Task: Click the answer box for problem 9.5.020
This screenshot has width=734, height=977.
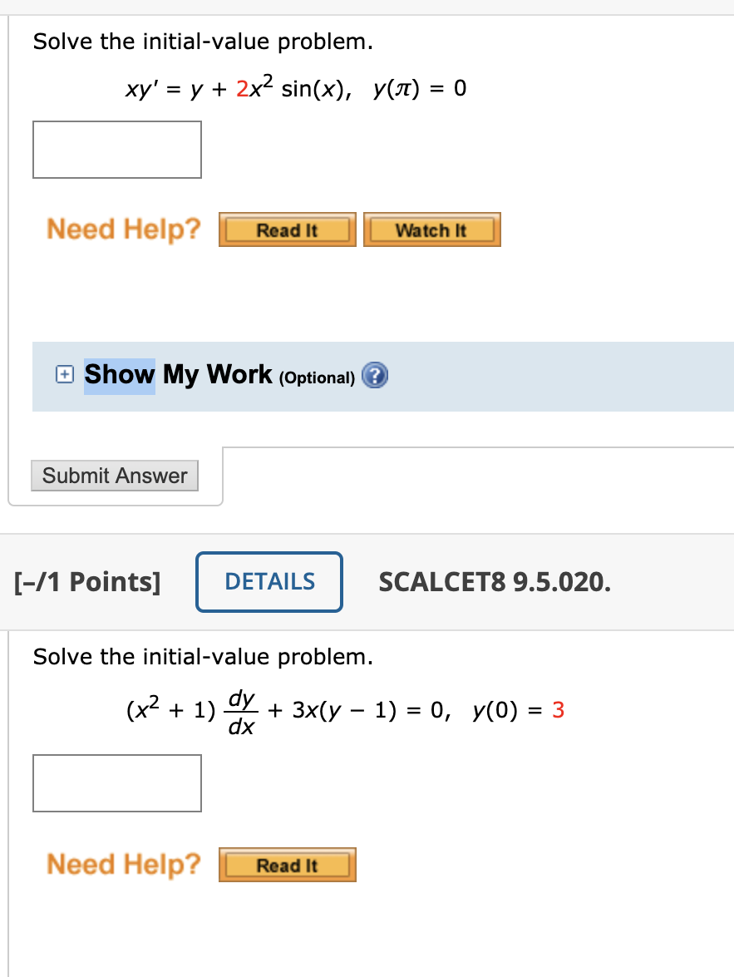Action: pos(116,783)
